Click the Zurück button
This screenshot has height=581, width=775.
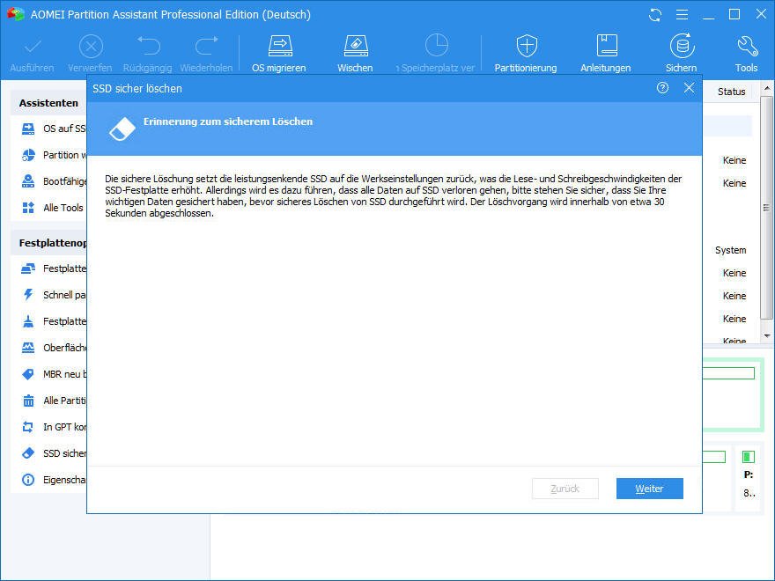coord(565,489)
